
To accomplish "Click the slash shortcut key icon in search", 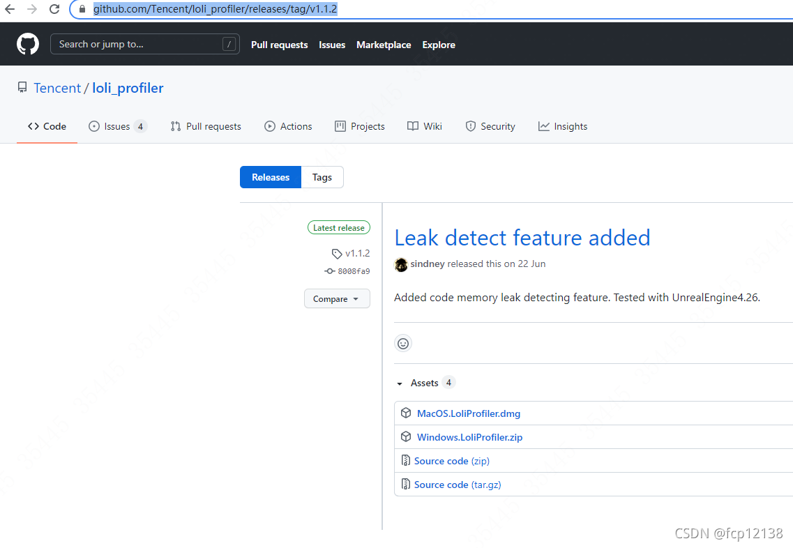I will [x=229, y=45].
